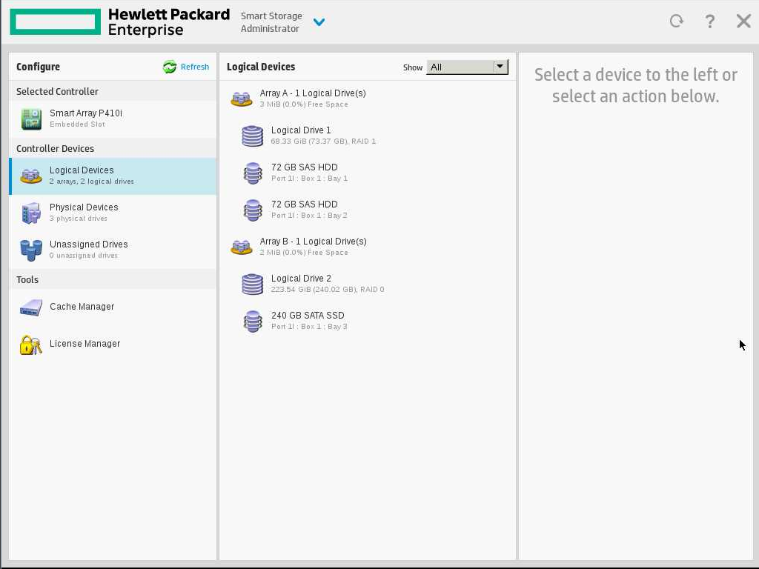Image resolution: width=759 pixels, height=569 pixels.
Task: Click the Smart Array P410i controller icon
Action: pyautogui.click(x=31, y=119)
